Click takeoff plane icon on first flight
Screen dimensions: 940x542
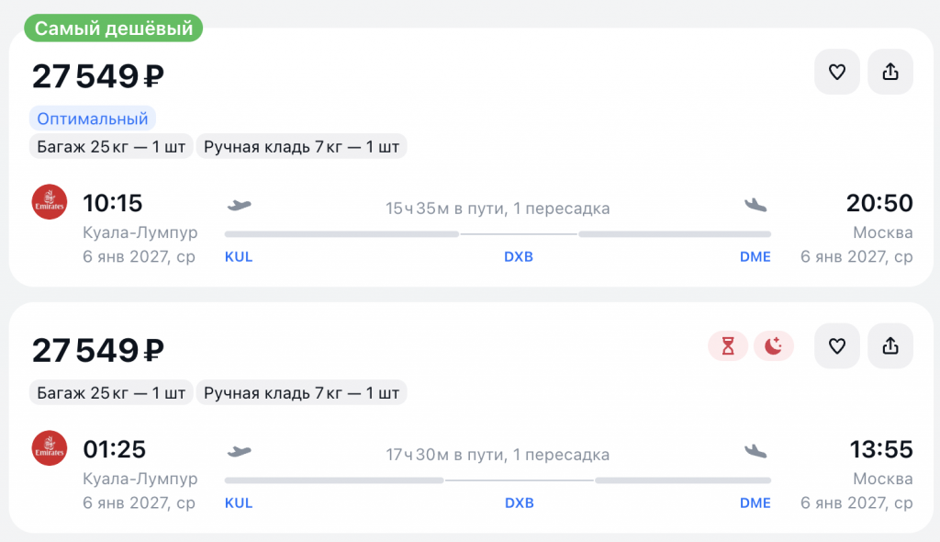point(240,204)
